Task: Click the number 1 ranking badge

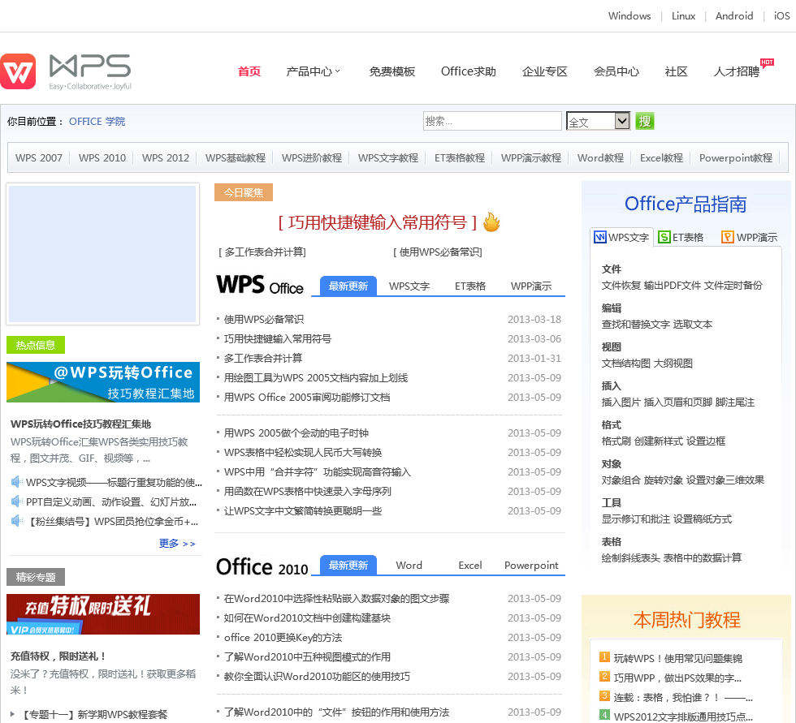Action: point(604,657)
